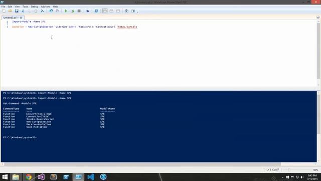Open the Help menu
This screenshot has height=181, width=321.
55,7
